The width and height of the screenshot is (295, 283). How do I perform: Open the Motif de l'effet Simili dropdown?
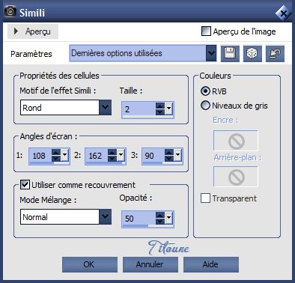(x=105, y=108)
